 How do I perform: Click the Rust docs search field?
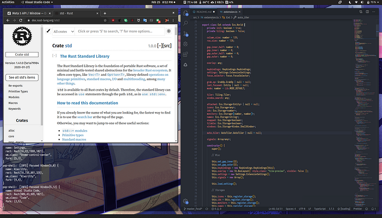point(120,31)
